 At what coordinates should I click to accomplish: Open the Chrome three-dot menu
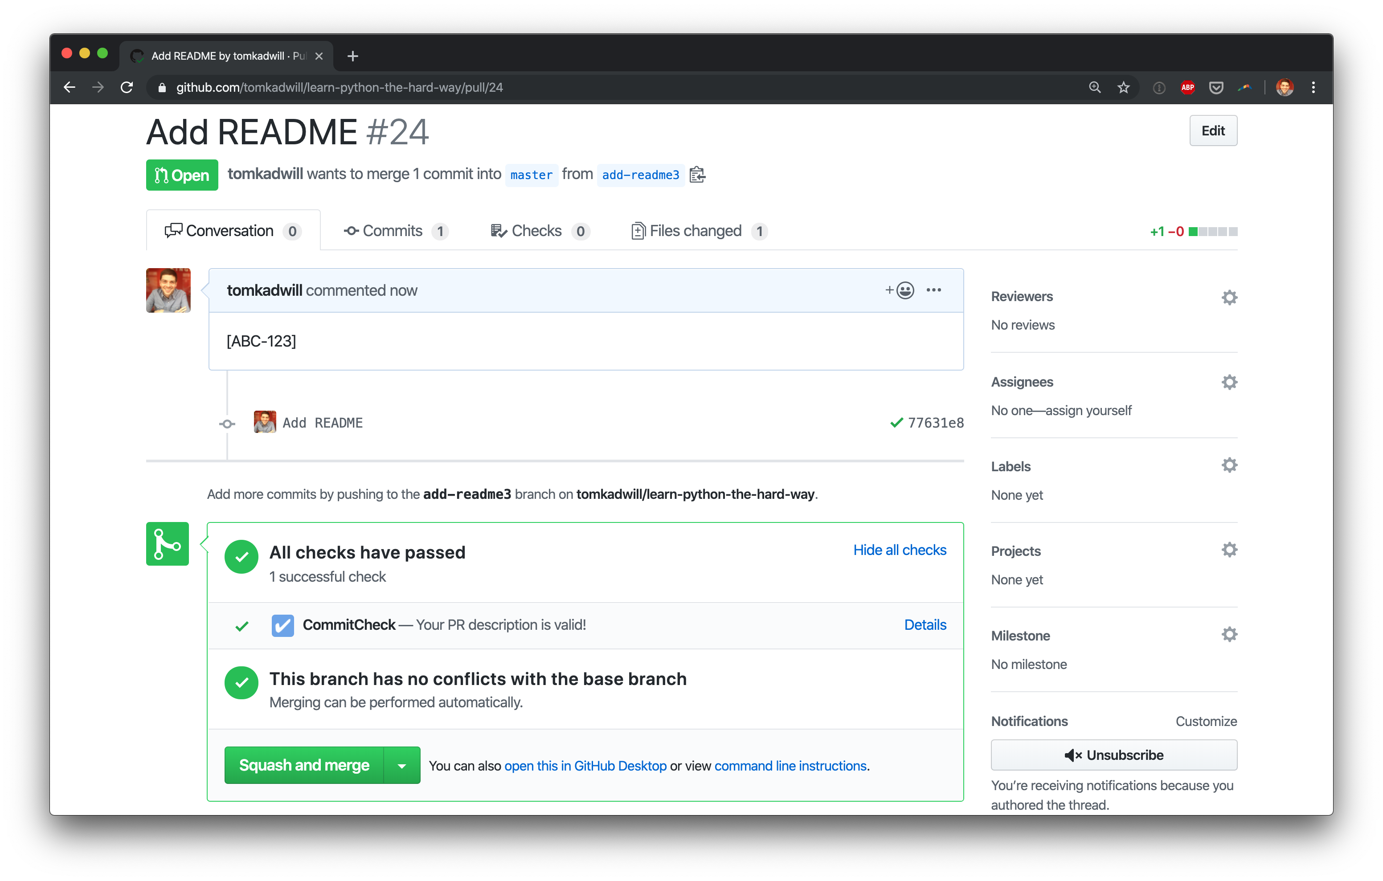(1313, 88)
